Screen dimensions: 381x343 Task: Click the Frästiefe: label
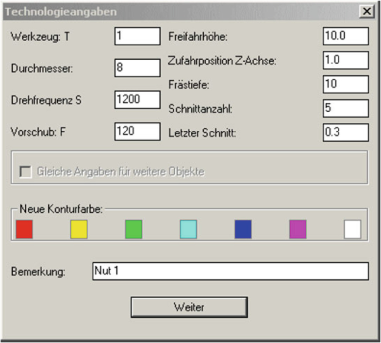coord(189,85)
